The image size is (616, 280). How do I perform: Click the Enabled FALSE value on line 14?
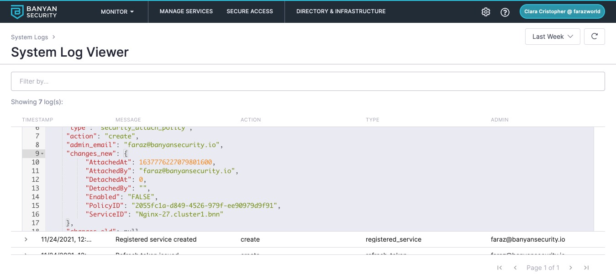tap(142, 197)
